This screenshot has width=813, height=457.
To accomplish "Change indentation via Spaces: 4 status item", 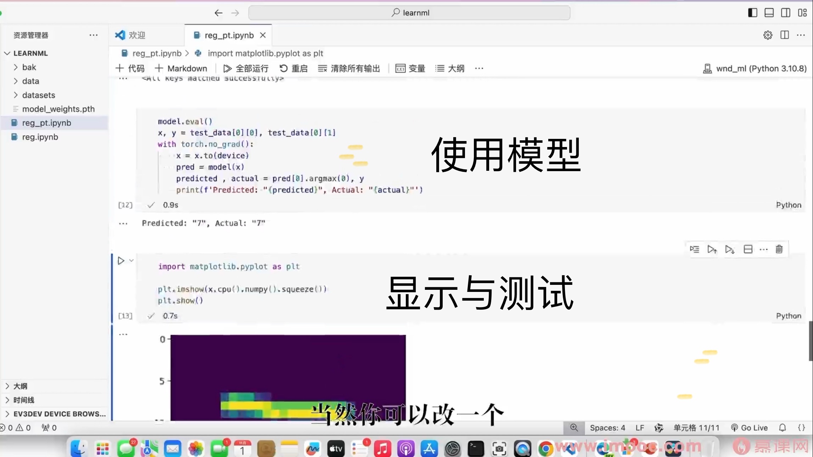I will 607,428.
